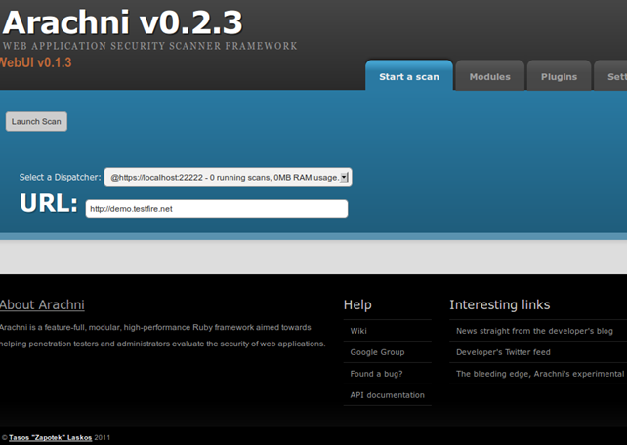The height and width of the screenshot is (445, 627).
Task: Open the Wiki help link
Action: click(x=358, y=331)
